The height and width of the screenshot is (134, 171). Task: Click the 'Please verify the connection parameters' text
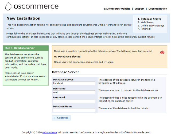[x=84, y=62]
